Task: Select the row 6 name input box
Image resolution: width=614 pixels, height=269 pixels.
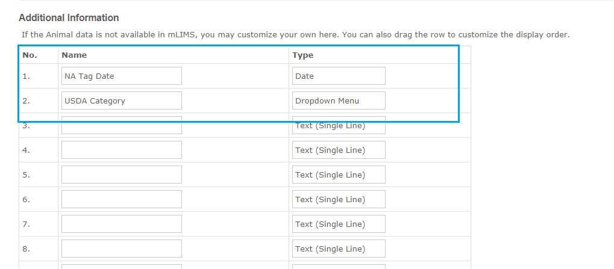Action: click(x=121, y=199)
